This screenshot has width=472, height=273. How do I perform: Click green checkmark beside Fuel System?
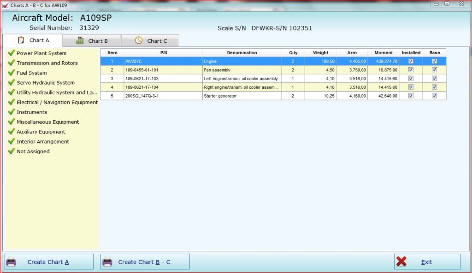click(12, 73)
